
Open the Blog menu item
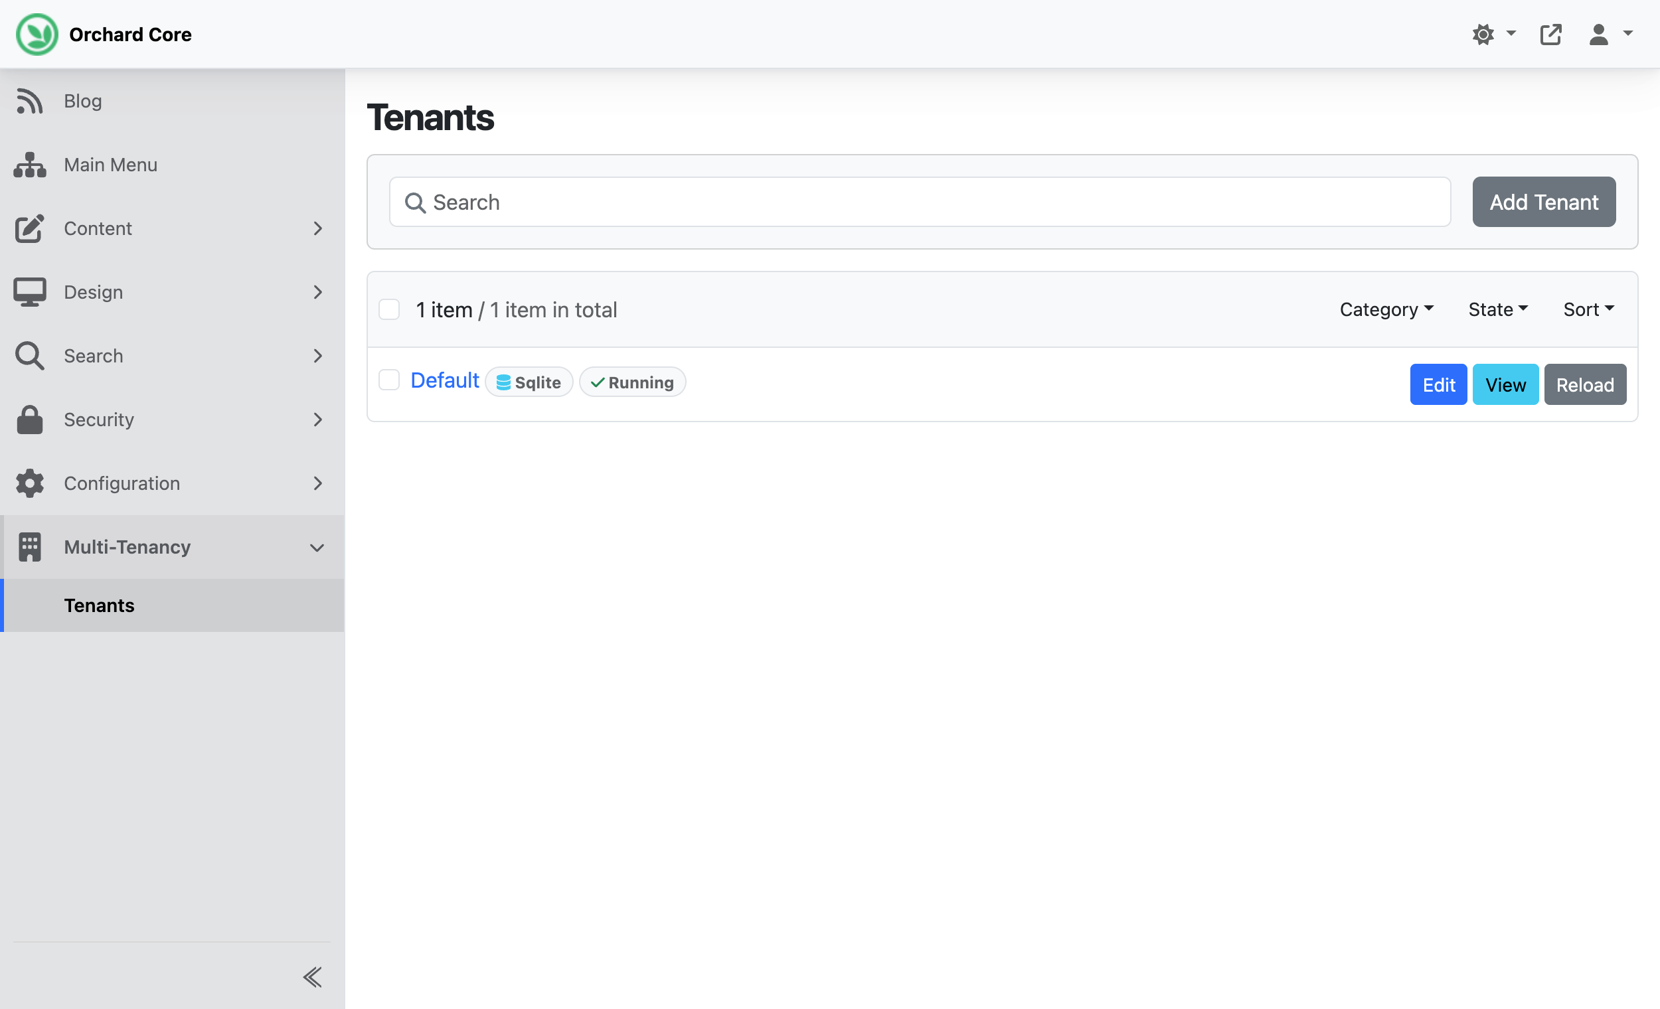pyautogui.click(x=173, y=101)
